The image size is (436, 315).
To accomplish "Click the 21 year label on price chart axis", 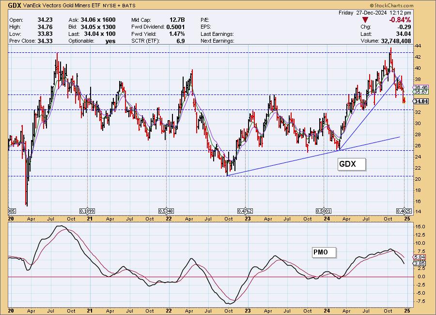I will coord(90,219).
